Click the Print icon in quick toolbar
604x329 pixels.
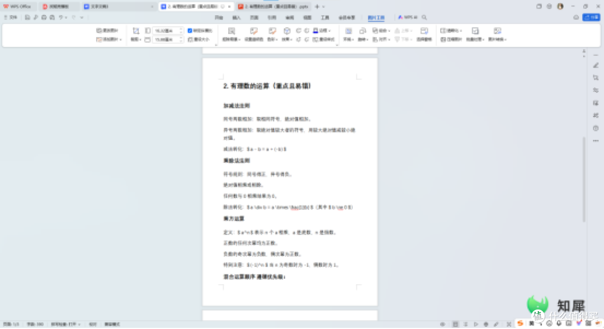[x=44, y=17]
